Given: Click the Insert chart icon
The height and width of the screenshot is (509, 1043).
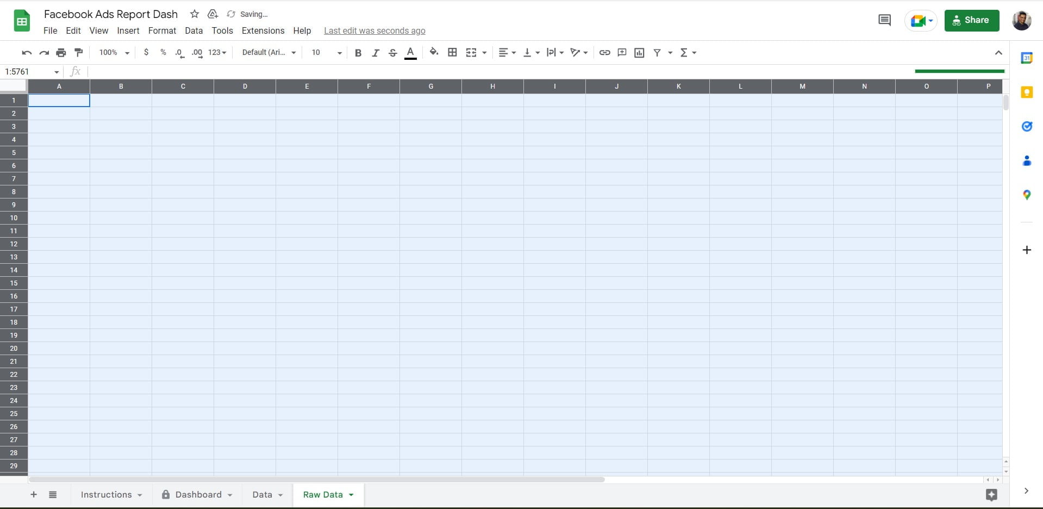Looking at the screenshot, I should point(639,53).
